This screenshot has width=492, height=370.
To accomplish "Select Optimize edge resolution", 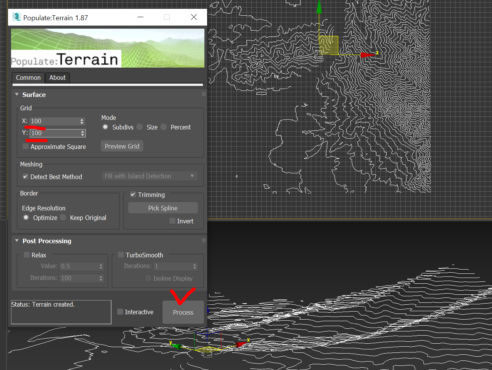I will (26, 217).
